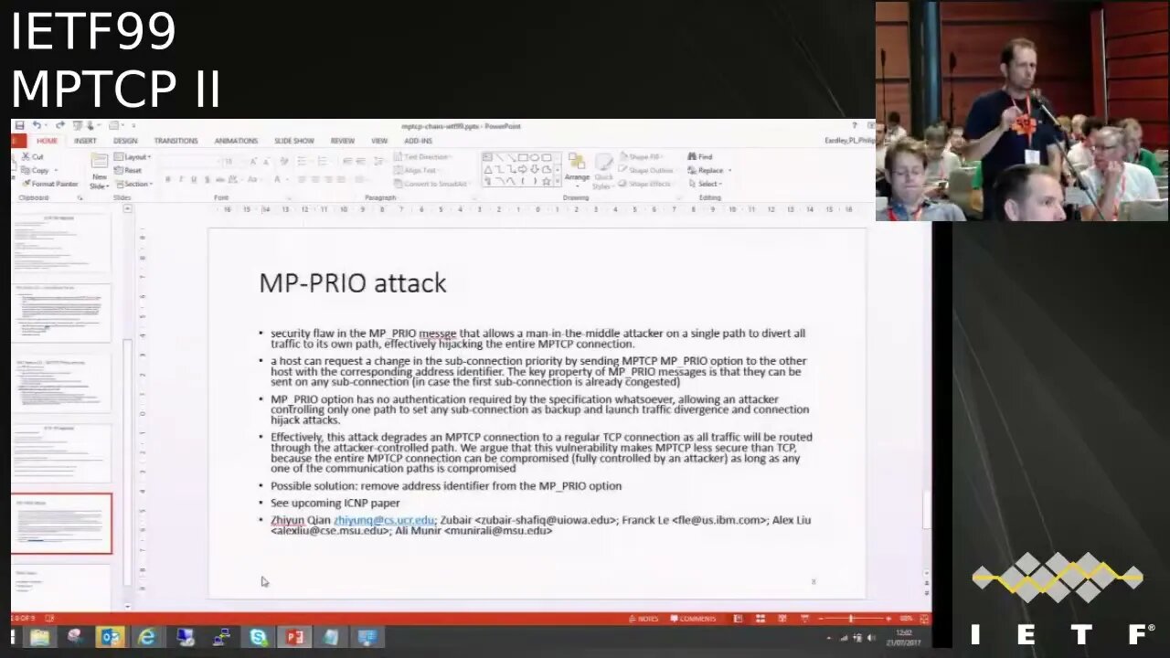Open the ANIMATIONS ribbon tab

click(x=236, y=141)
